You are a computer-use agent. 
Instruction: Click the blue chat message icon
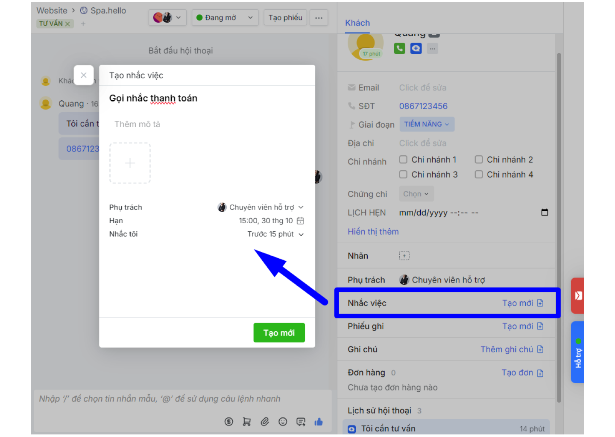(x=416, y=49)
